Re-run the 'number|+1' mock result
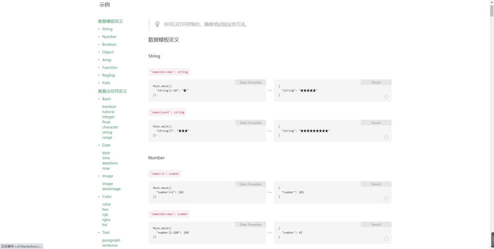Viewport: 494px width, 249px height. coord(386,198)
